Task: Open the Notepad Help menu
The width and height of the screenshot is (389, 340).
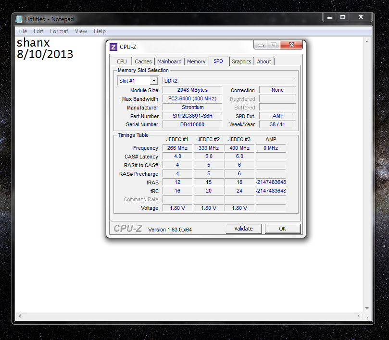Action: point(100,31)
